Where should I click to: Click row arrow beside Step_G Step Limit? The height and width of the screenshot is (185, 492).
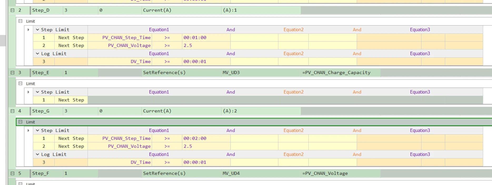click(x=28, y=130)
